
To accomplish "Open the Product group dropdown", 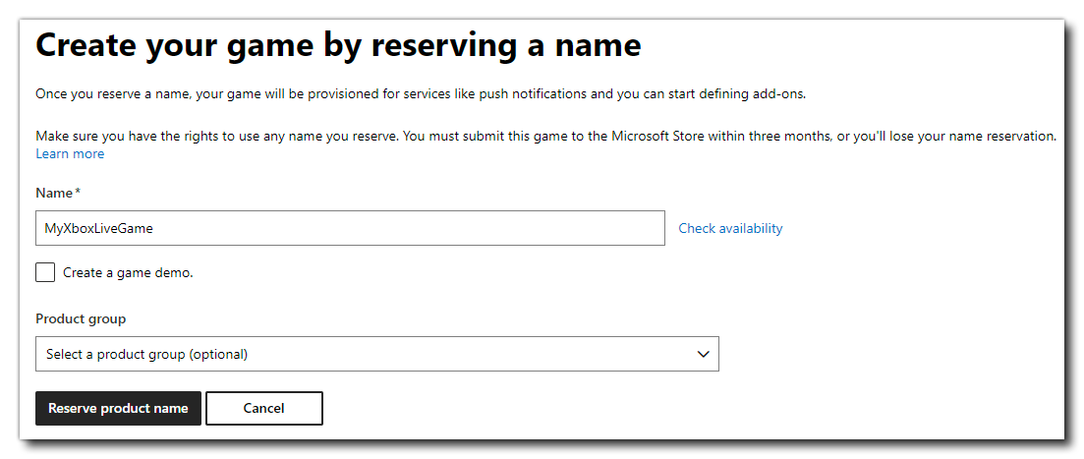I will click(376, 354).
